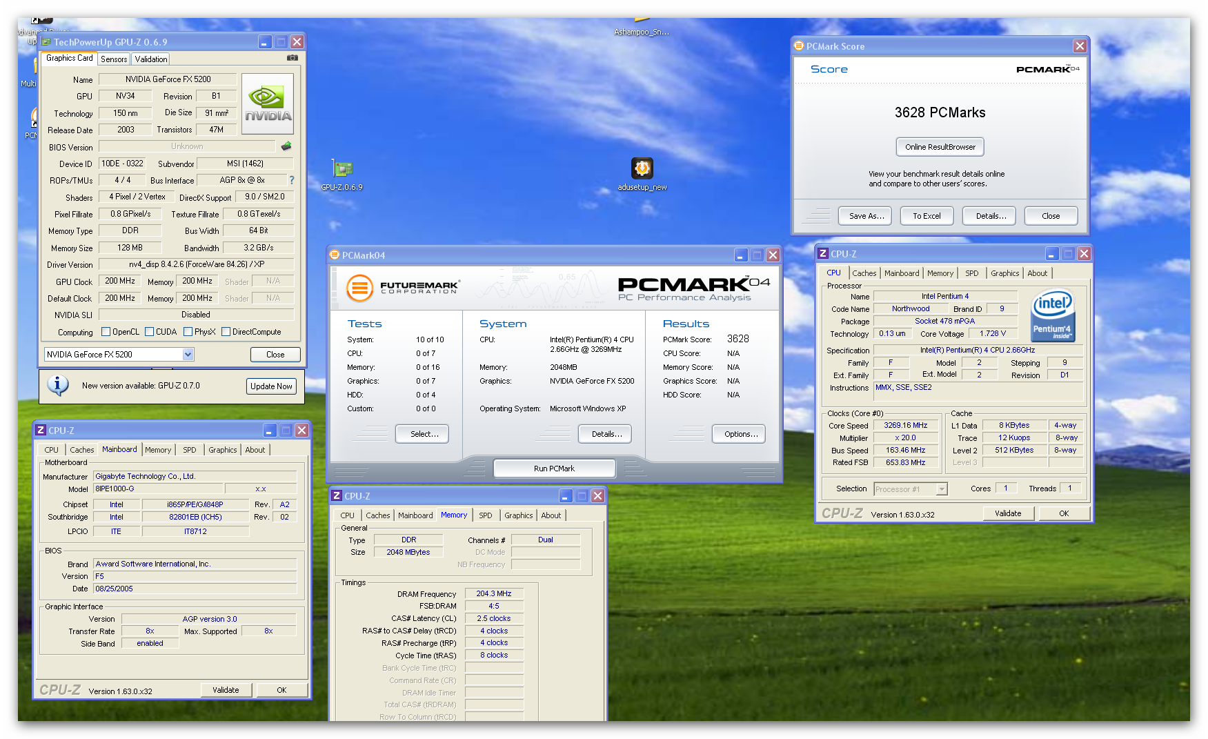Click the Bus Interface question mark help
This screenshot has height=739, width=1208.
click(x=292, y=180)
